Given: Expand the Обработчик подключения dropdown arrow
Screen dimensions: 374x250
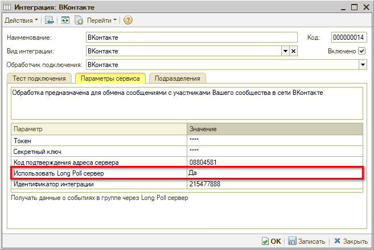Looking at the screenshot, I should pos(363,65).
